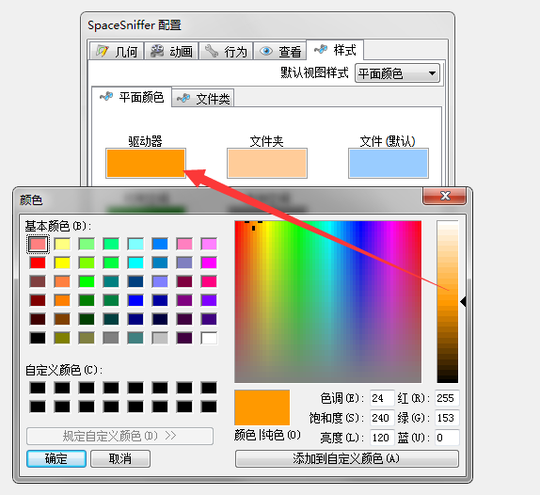Screen dimensions: 540x495
Task: Click the 查看 tab eye icon
Action: pos(266,51)
